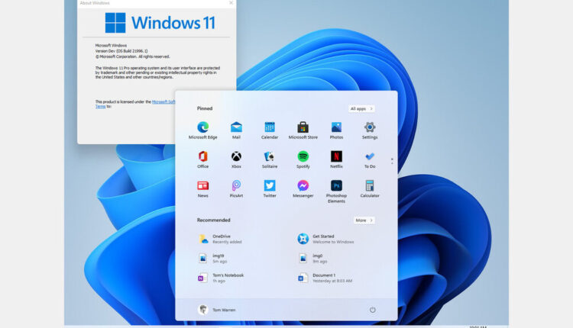Click the power button
The height and width of the screenshot is (328, 573).
(373, 310)
